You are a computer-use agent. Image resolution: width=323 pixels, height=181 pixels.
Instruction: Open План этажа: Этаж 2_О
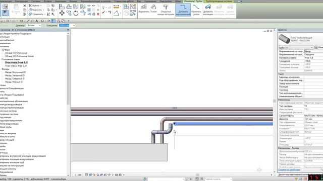click(x=16, y=66)
